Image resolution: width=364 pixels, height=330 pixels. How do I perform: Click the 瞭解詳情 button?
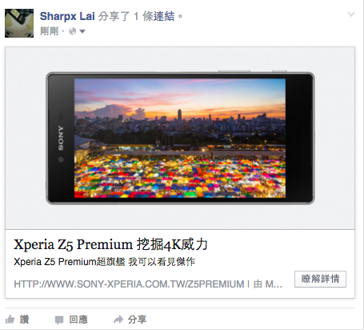pos(320,279)
